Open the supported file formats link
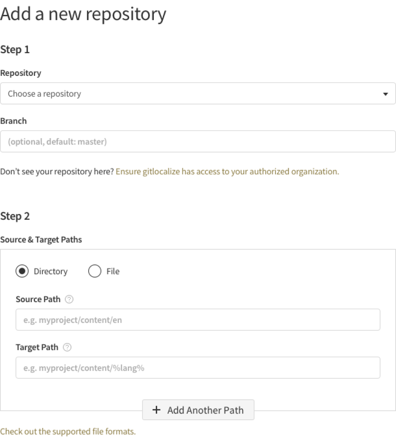This screenshot has height=437, width=396. [x=67, y=431]
